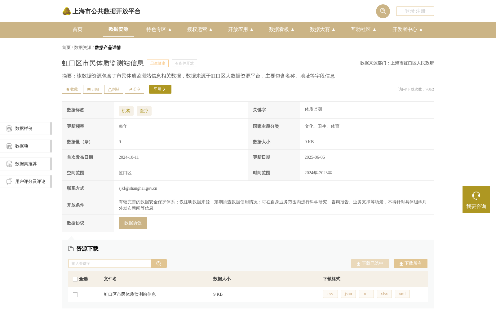Open the 数据协议 button
Image resolution: width=496 pixels, height=310 pixels.
click(x=133, y=223)
